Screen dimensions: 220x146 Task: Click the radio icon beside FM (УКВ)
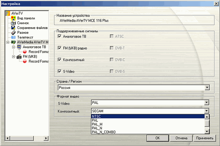19,56
